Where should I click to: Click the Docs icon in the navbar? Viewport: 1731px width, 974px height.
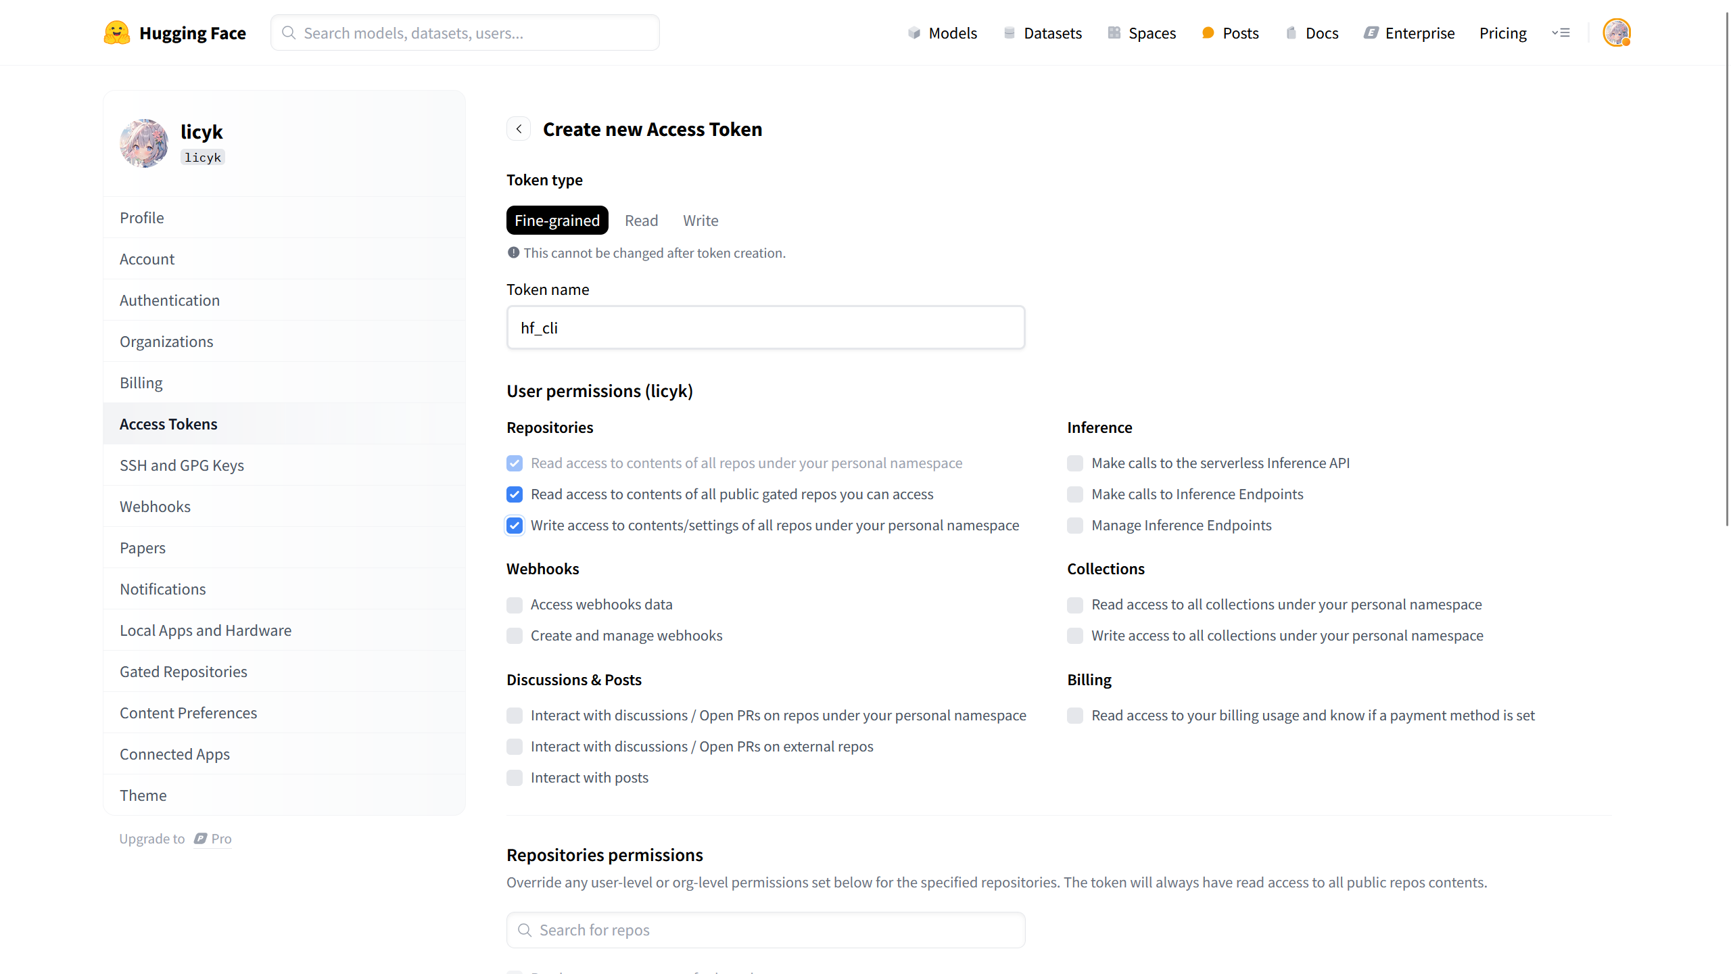(x=1291, y=32)
